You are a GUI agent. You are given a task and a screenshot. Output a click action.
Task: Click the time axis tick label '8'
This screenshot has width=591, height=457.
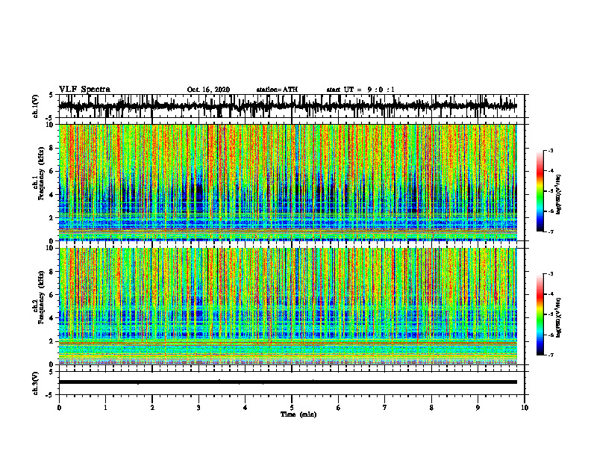(x=431, y=408)
